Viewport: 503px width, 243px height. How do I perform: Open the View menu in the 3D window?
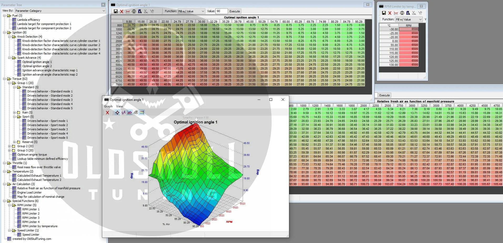coord(119,106)
